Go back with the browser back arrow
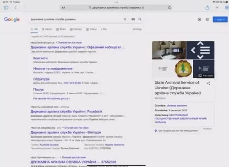Image resolution: width=229 pixels, height=167 pixels. click(x=16, y=7)
